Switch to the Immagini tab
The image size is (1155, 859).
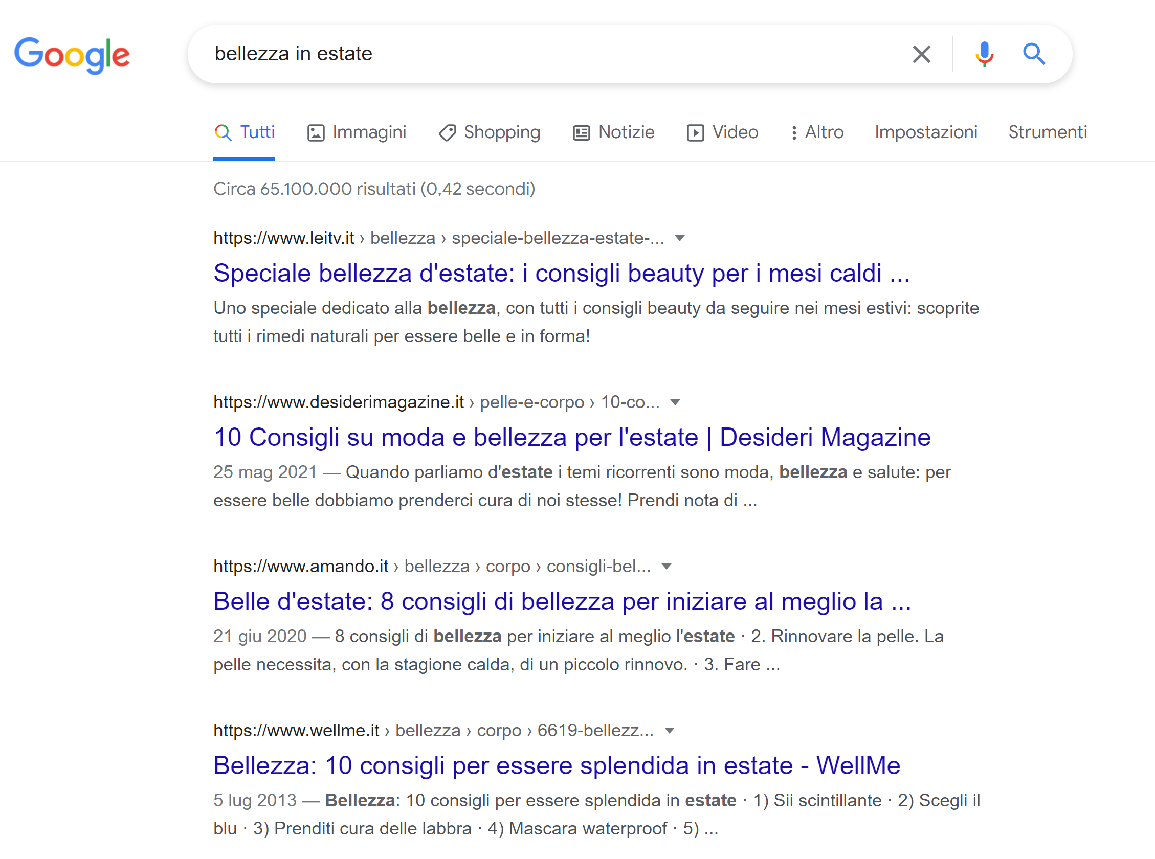point(357,132)
